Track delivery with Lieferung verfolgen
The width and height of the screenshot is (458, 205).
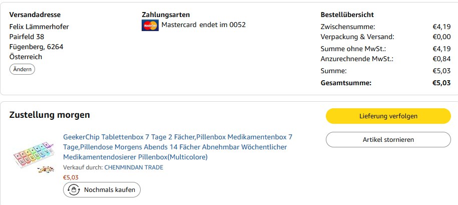coord(388,116)
